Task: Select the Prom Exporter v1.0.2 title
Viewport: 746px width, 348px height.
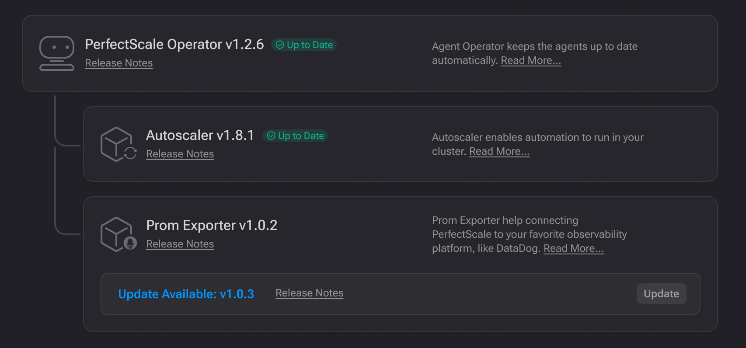Action: 212,225
